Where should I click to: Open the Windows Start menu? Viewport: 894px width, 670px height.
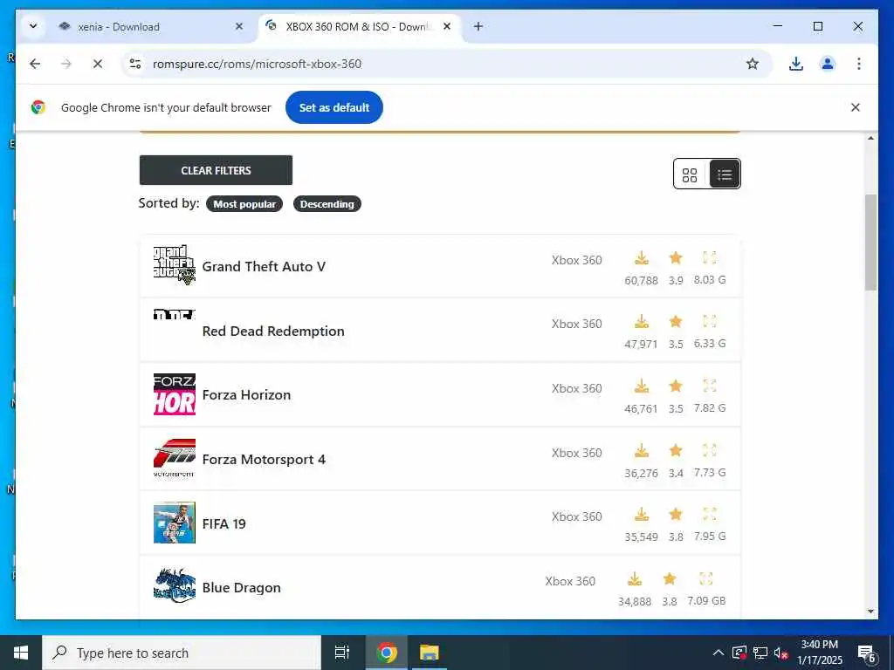click(x=21, y=653)
